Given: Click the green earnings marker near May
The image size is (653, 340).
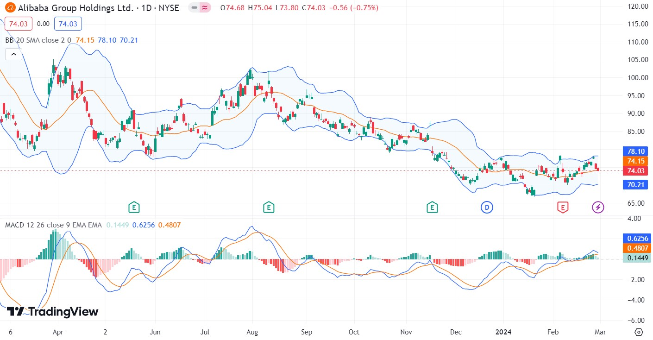Looking at the screenshot, I should (134, 208).
